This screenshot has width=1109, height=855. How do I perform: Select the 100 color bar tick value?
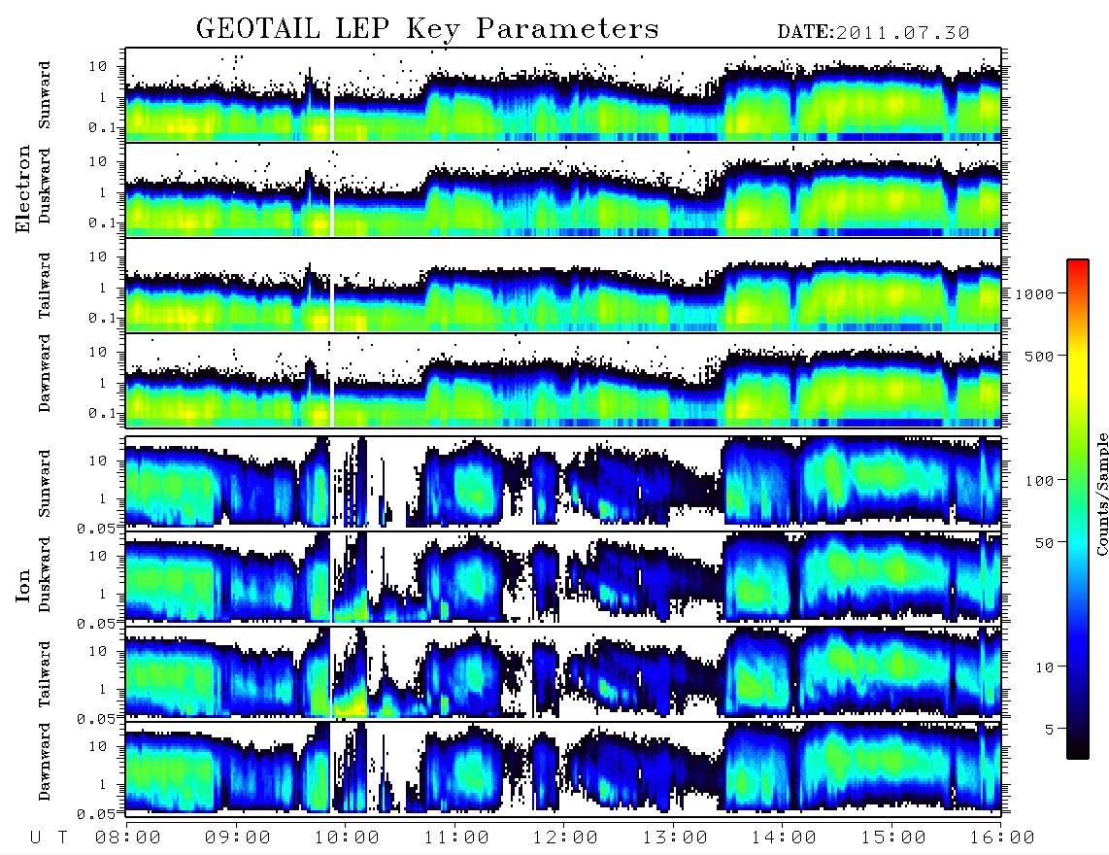point(1040,481)
